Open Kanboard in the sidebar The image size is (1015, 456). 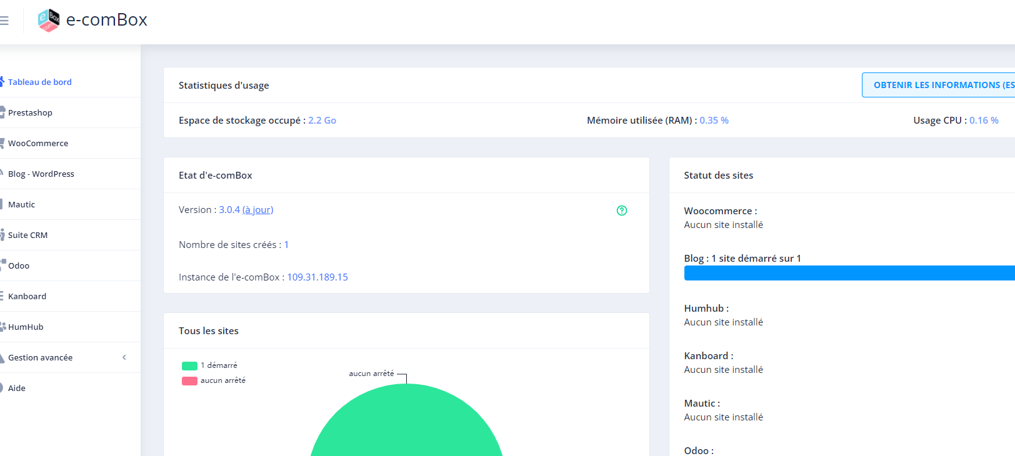pyautogui.click(x=27, y=296)
